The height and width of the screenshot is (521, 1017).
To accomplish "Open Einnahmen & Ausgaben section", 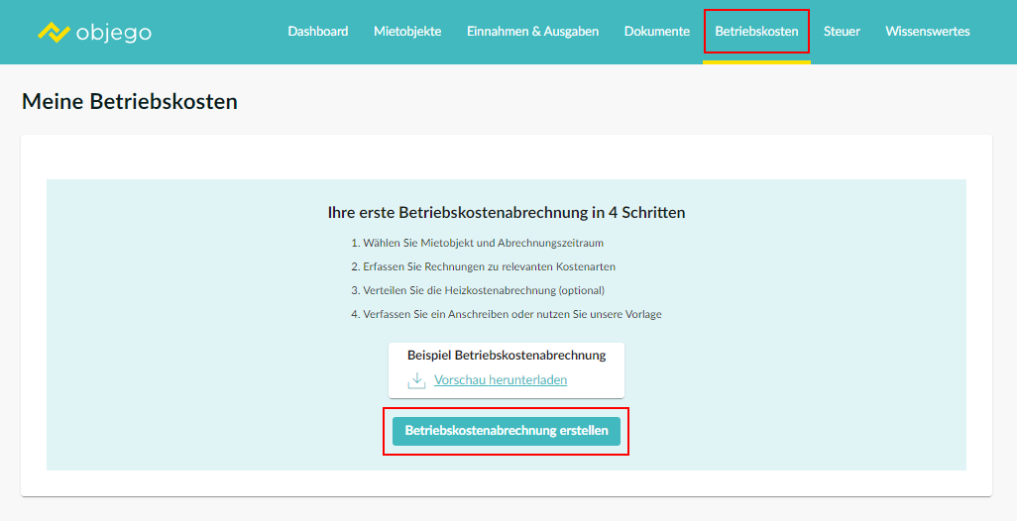I will [532, 32].
